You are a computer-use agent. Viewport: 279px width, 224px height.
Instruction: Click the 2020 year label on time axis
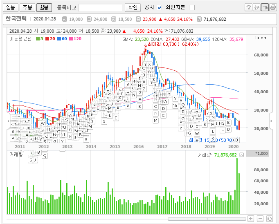click(x=233, y=146)
